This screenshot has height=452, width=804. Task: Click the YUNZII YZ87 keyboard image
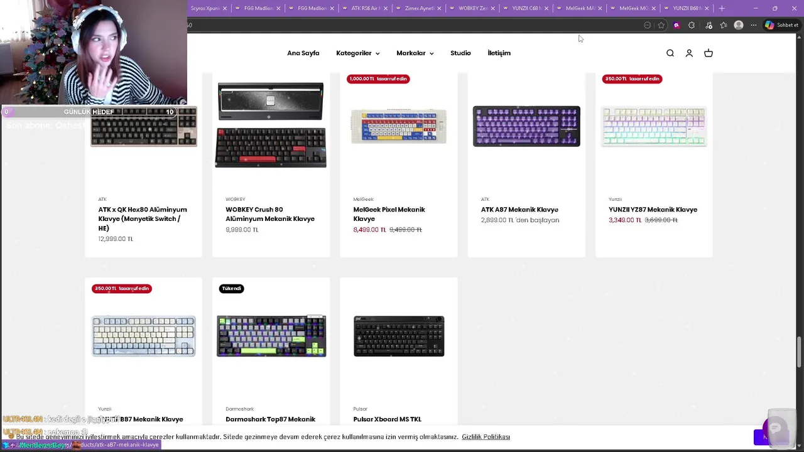click(654, 127)
